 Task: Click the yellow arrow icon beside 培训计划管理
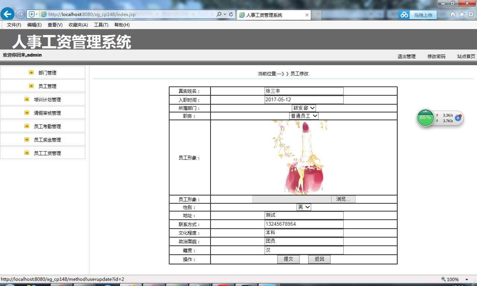(x=27, y=99)
